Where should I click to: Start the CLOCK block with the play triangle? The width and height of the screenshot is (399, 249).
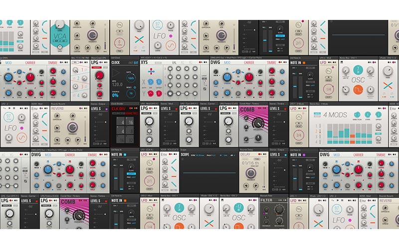[x=116, y=73]
